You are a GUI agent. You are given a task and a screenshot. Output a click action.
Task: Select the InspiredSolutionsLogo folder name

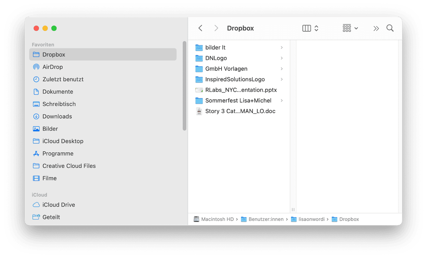(235, 79)
